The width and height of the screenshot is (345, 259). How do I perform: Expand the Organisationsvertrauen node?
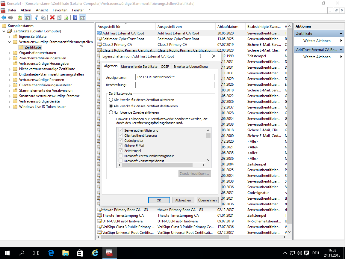click(10, 53)
